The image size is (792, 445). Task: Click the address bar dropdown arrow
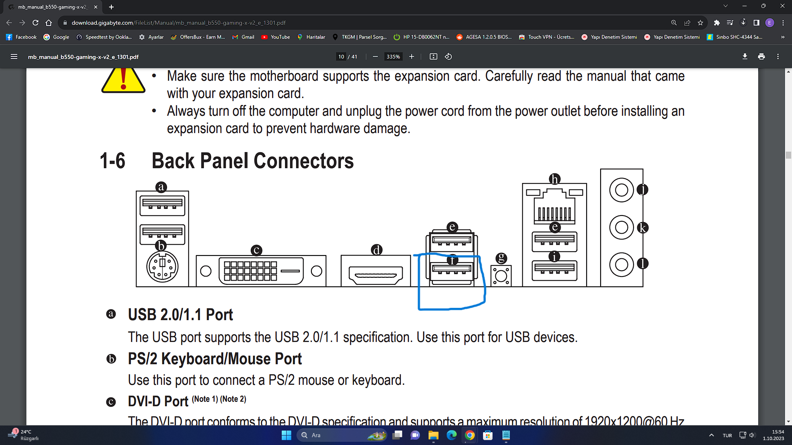(x=725, y=7)
